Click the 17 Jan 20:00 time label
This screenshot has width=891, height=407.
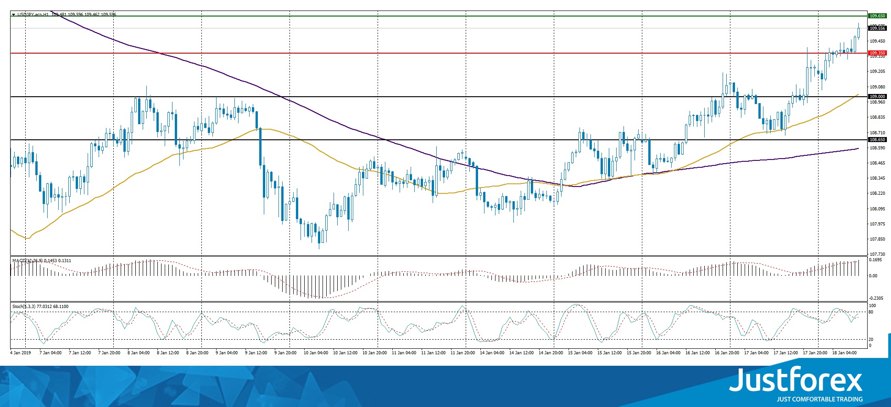pyautogui.click(x=815, y=353)
